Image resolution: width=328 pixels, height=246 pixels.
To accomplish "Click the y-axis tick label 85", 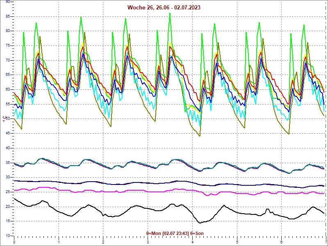I will [x=7, y=16].
